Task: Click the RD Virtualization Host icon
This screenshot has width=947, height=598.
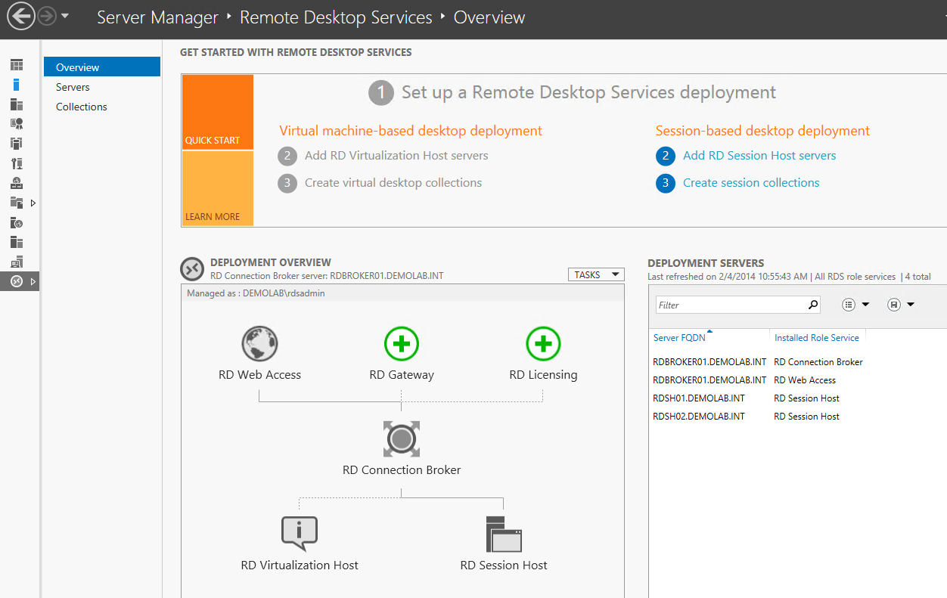Action: click(300, 534)
